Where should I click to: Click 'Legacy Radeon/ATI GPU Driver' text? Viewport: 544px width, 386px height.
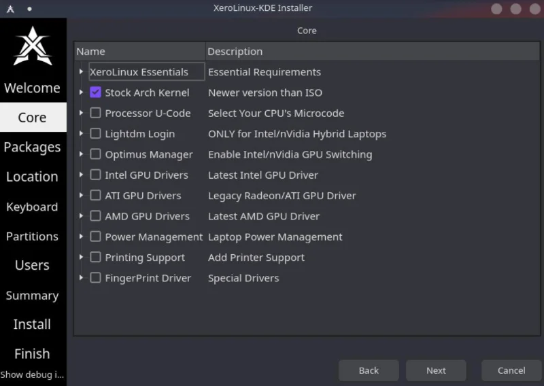pyautogui.click(x=282, y=196)
